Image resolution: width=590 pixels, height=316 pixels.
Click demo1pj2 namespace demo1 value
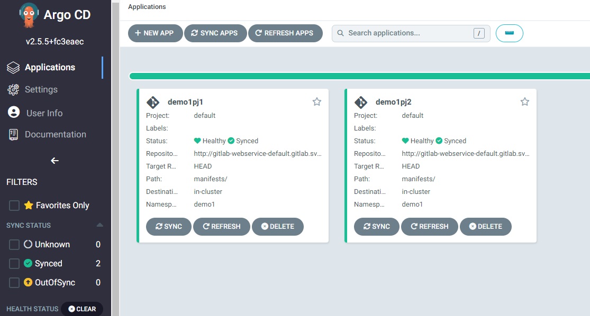(x=412, y=205)
